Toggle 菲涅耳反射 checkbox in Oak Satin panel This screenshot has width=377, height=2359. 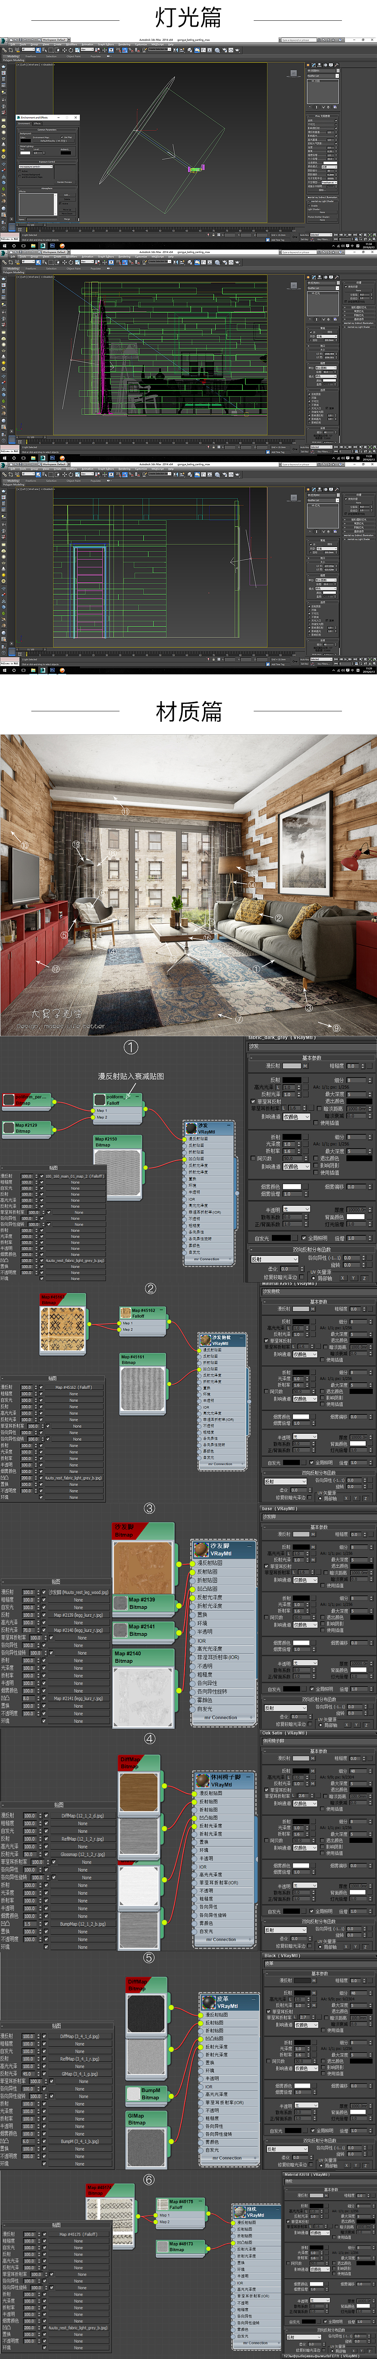[x=266, y=1789]
